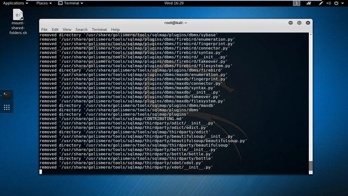The height and width of the screenshot is (196, 348).
Task: Click the line ending 'maxdb/connector.py'
Action: click(131, 83)
